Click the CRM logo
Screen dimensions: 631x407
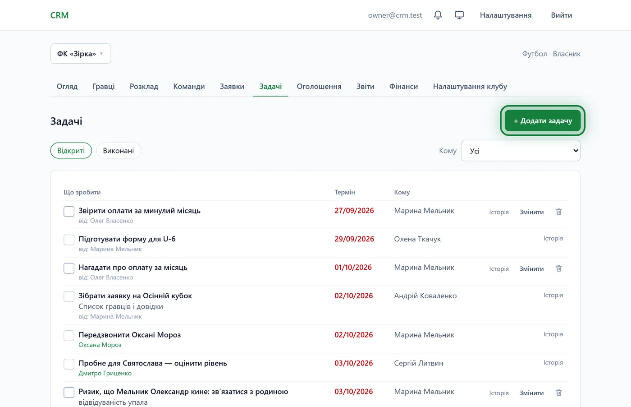[59, 15]
